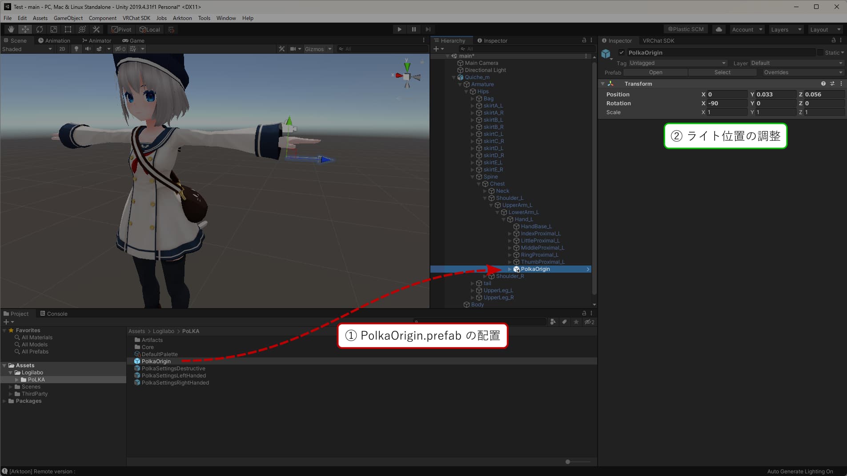Screen dimensions: 847x476
Task: Switch to the Console tab
Action: [54, 313]
